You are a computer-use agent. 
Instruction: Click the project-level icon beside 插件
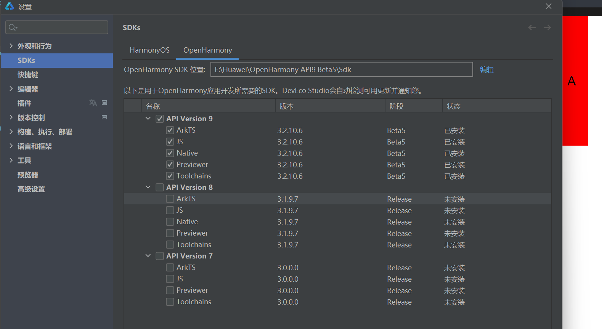click(104, 103)
